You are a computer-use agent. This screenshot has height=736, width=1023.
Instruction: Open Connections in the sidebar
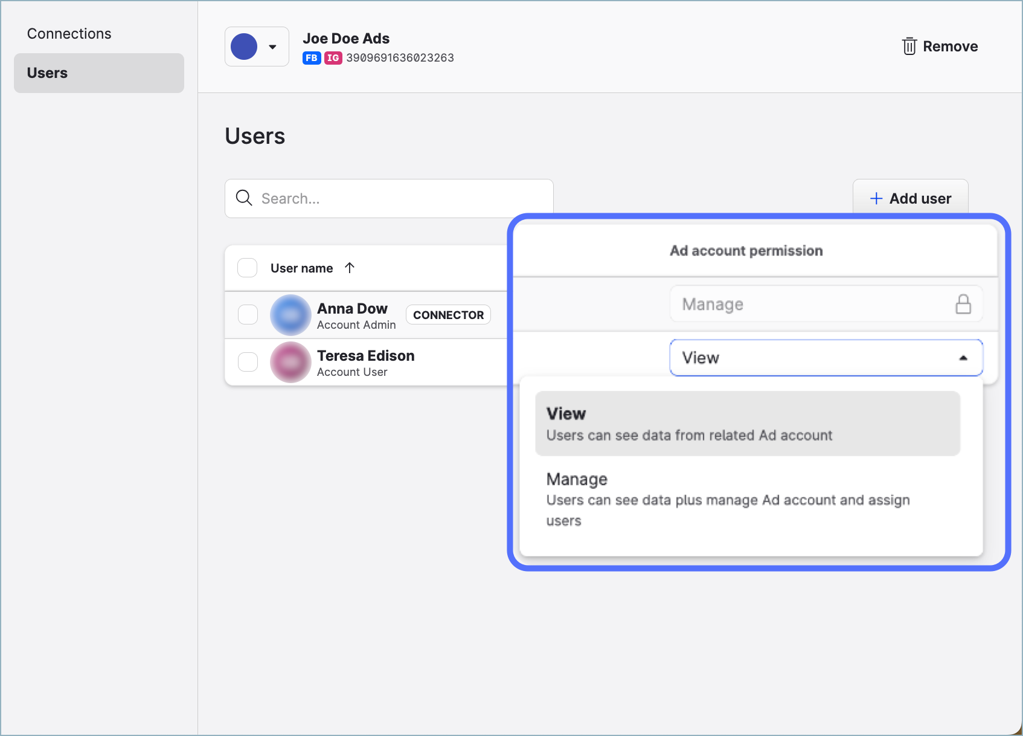(69, 34)
